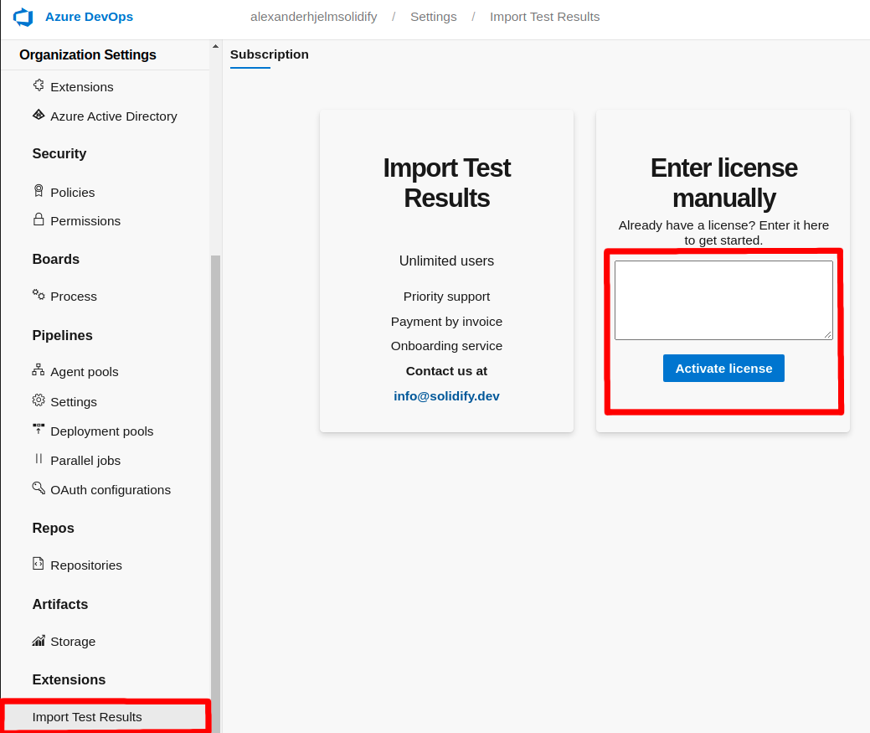
Task: Open Parallel jobs via its icon
Action: coord(38,459)
